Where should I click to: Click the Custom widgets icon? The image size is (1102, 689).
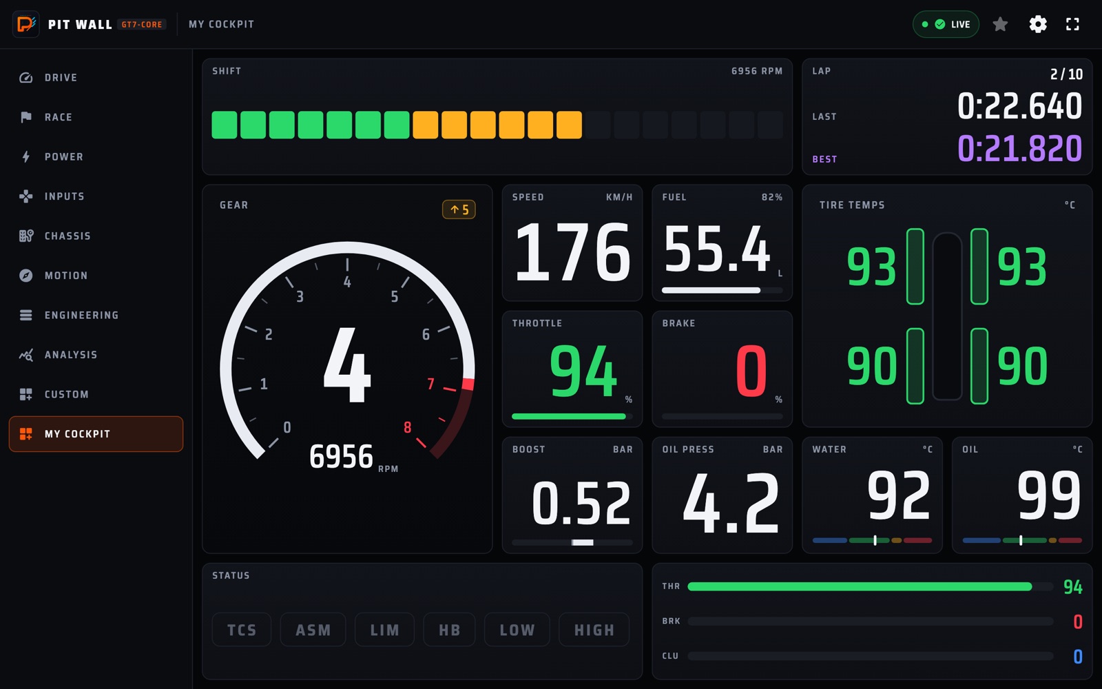point(26,394)
